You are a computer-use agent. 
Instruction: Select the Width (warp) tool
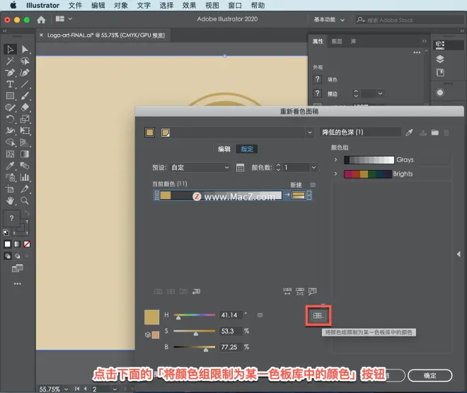coord(10,131)
